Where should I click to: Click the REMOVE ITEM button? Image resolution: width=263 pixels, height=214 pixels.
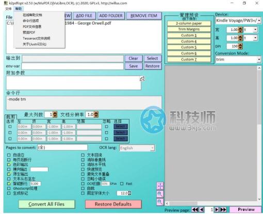coord(144,15)
